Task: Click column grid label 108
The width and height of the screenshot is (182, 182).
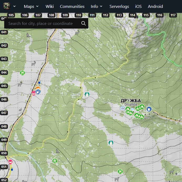Action: point(51,15)
